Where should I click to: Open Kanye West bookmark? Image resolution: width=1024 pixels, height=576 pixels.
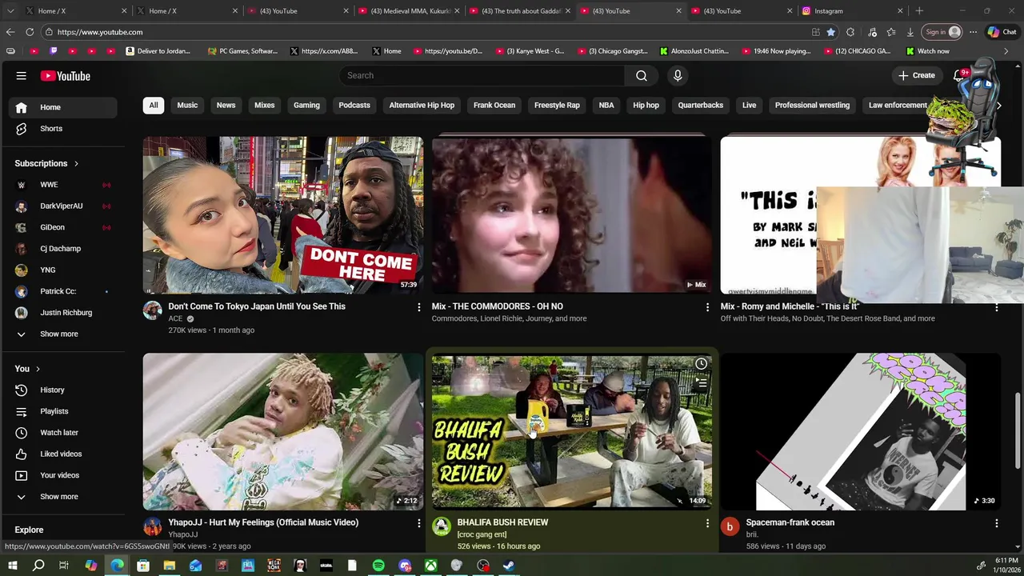(x=529, y=51)
